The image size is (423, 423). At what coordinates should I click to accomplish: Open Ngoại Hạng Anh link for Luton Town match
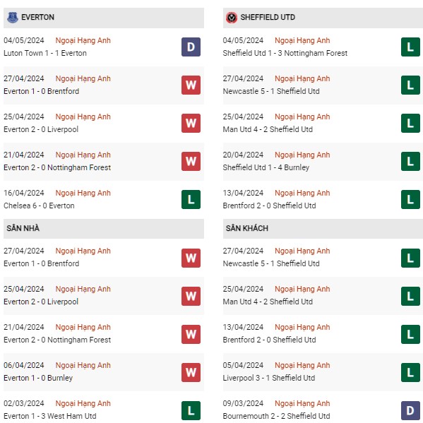tap(83, 40)
